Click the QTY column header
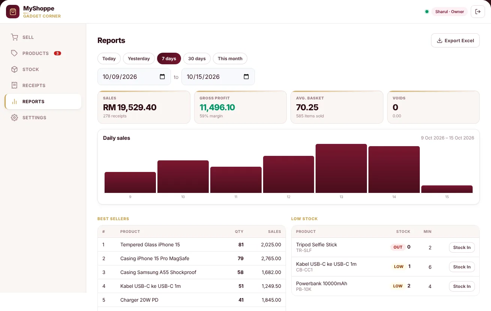 239,232
